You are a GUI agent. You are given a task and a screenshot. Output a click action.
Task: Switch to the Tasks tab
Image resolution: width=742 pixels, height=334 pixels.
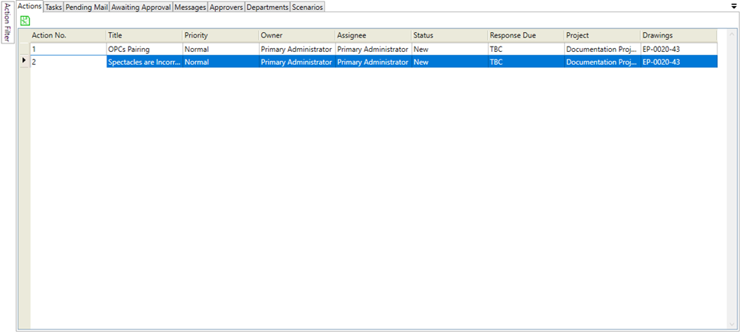54,7
